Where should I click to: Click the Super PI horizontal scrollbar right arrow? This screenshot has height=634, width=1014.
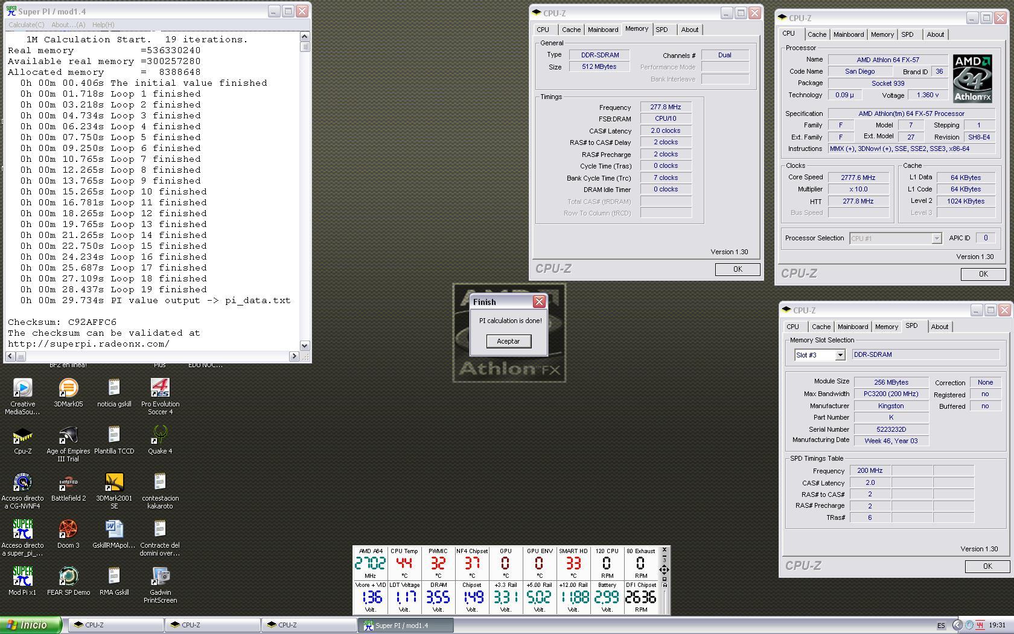295,356
